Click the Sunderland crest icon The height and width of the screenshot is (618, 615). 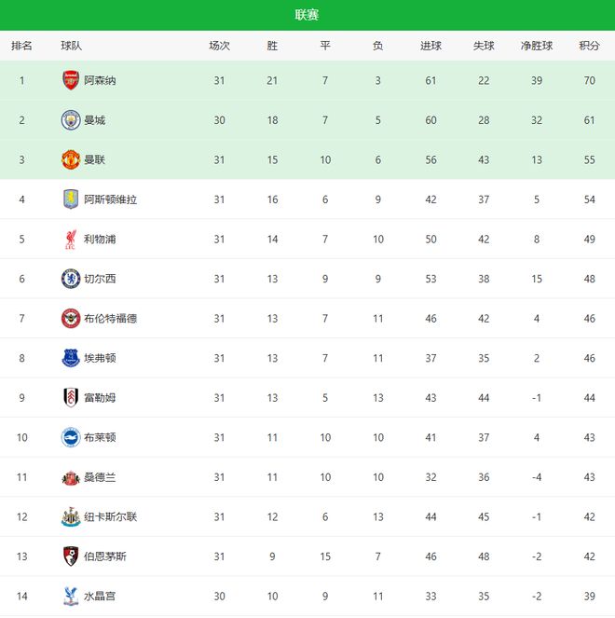(x=71, y=477)
